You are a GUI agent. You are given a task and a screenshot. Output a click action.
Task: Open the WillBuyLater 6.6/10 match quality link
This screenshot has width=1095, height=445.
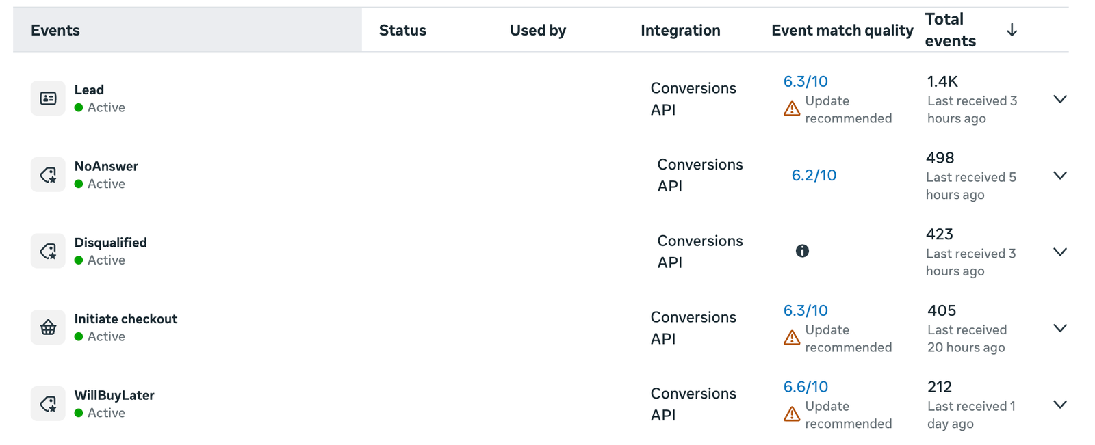pyautogui.click(x=806, y=387)
